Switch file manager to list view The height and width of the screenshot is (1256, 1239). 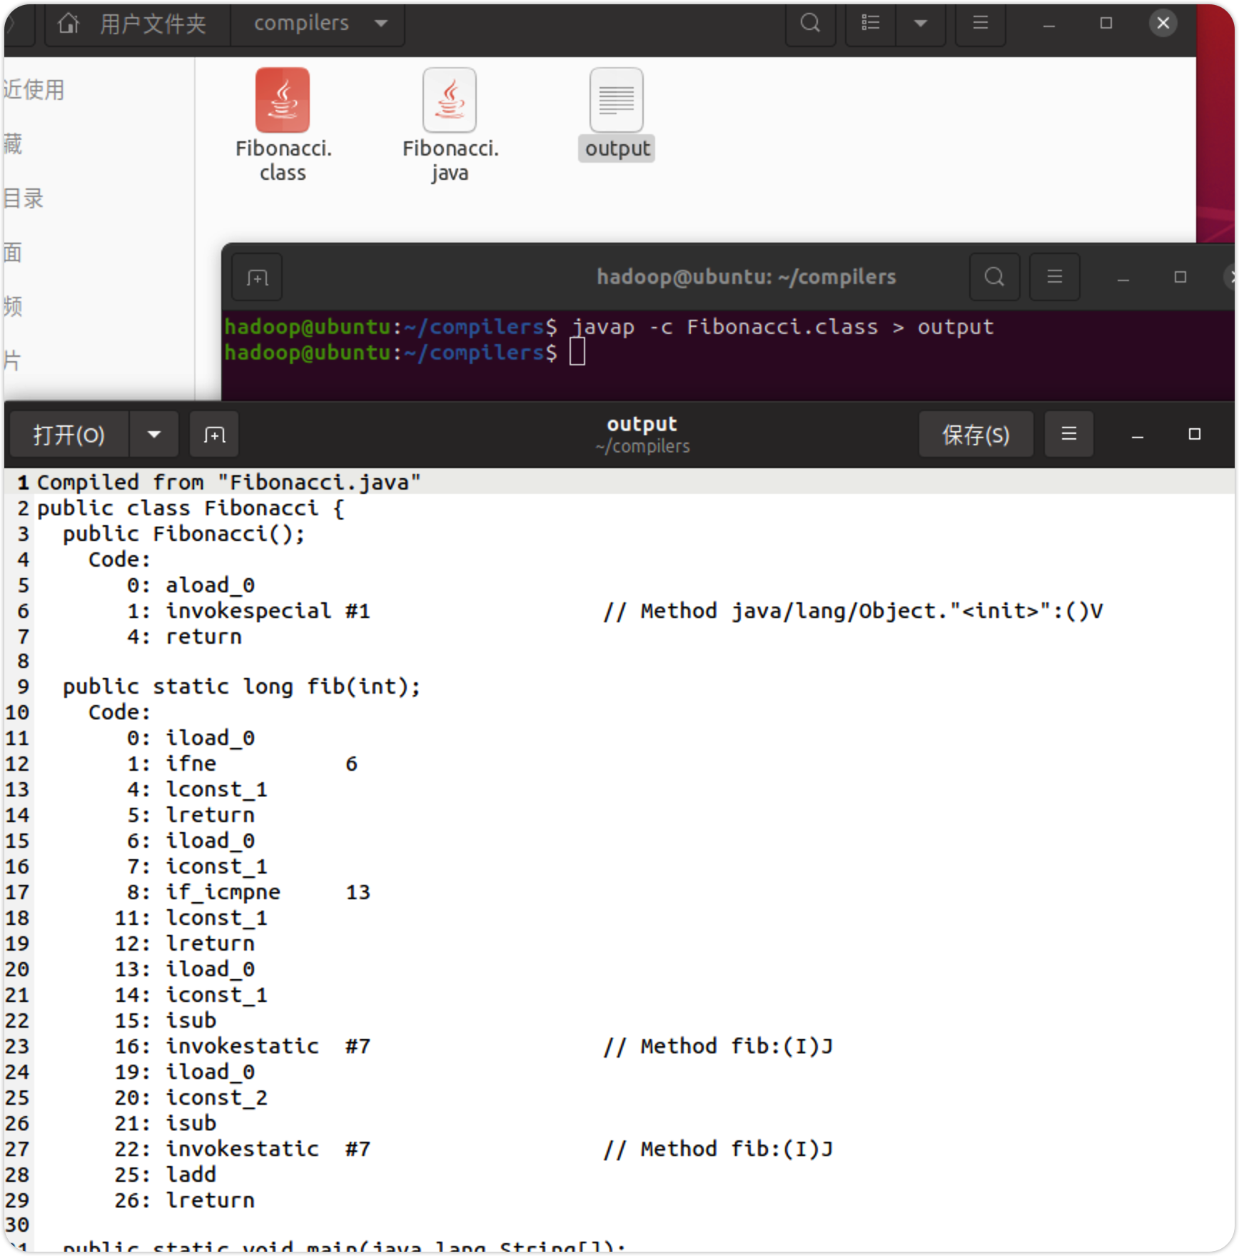click(870, 24)
